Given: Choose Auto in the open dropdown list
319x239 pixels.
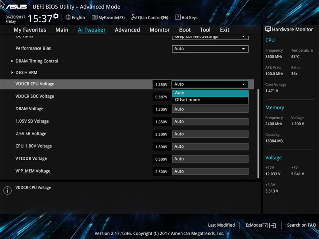Looking at the screenshot, I should [x=210, y=93].
